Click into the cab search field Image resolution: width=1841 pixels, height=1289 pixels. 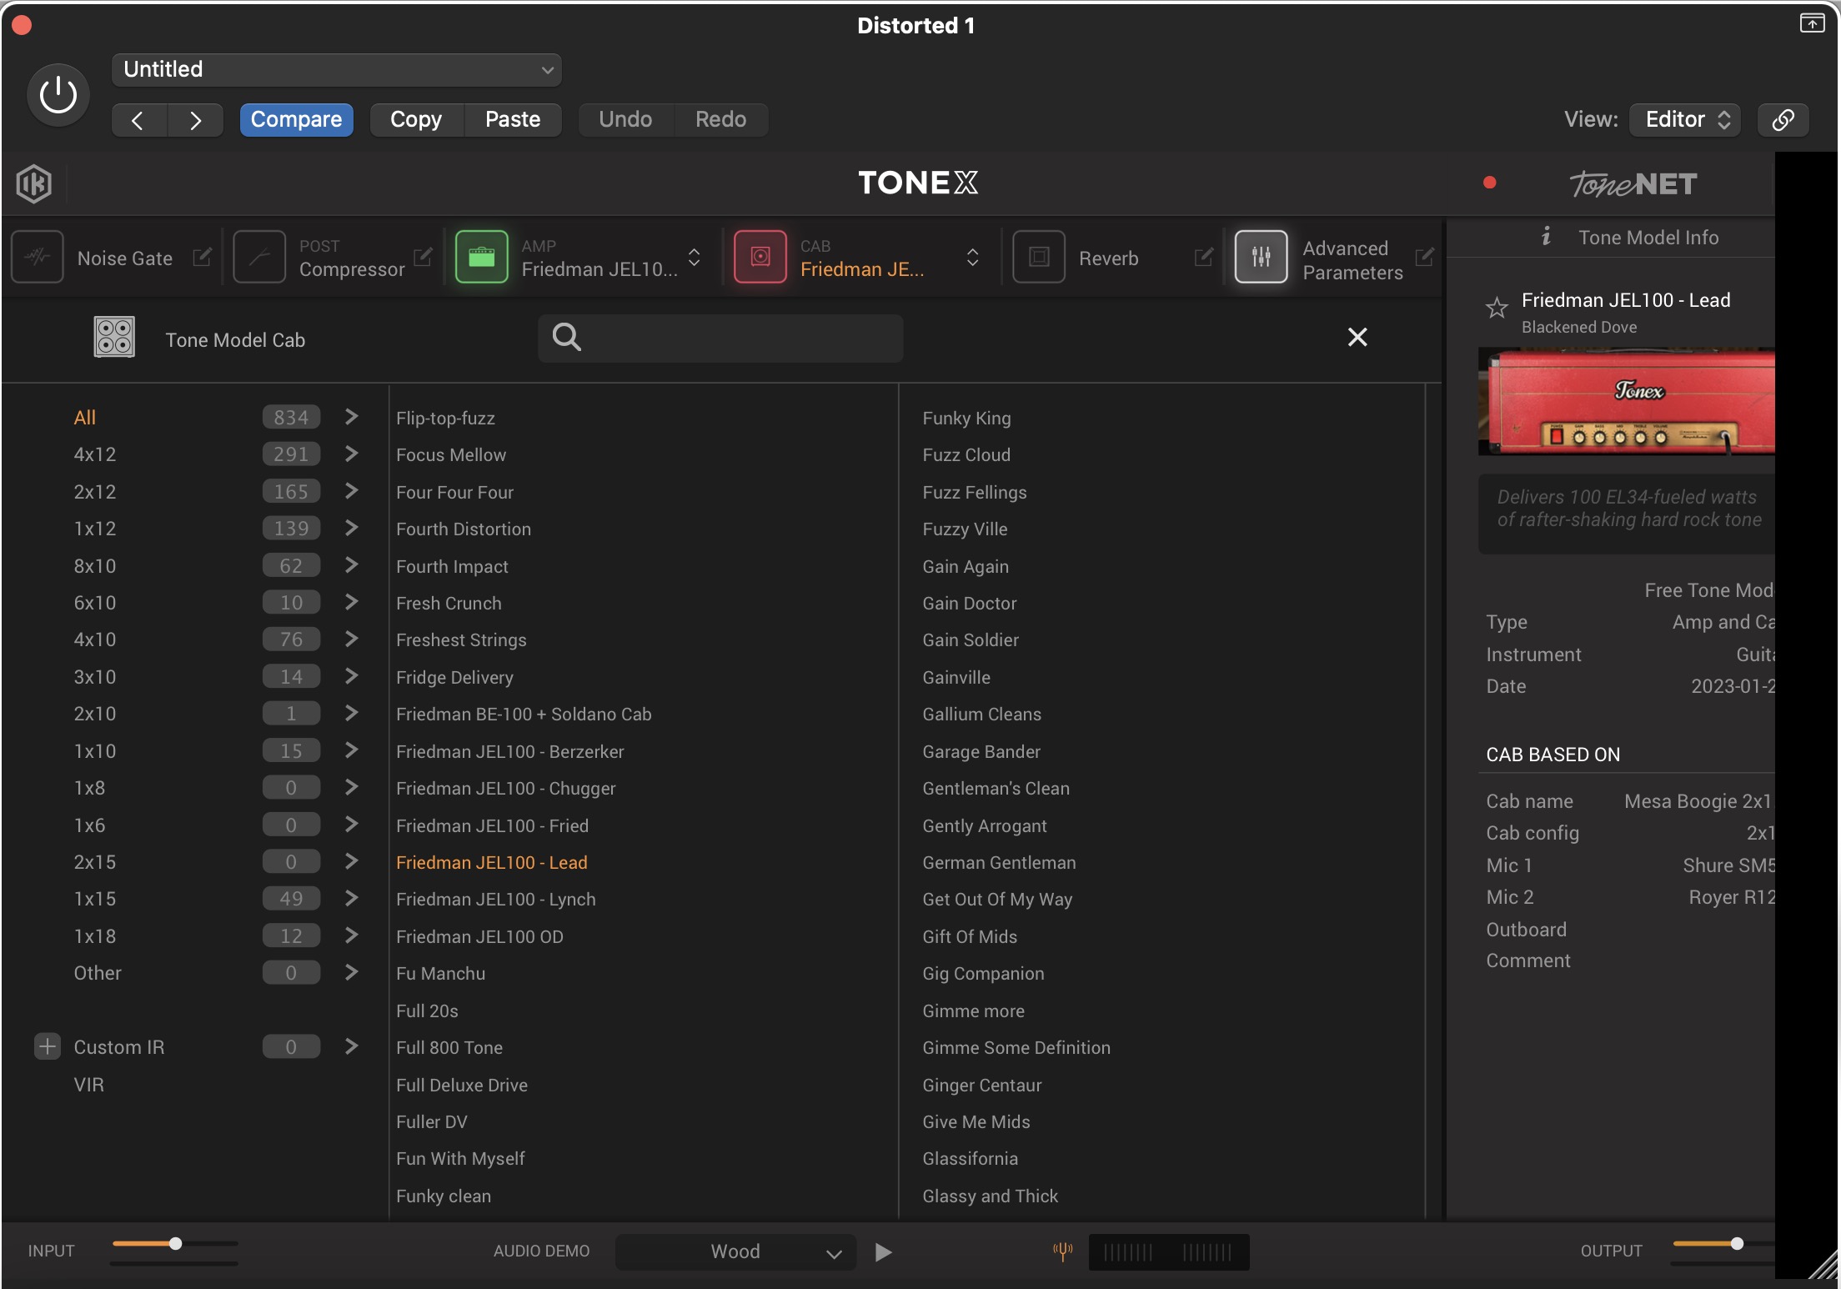pos(721,338)
